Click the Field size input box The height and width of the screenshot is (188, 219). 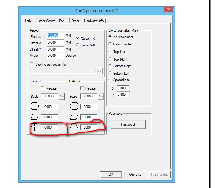[x=55, y=36]
